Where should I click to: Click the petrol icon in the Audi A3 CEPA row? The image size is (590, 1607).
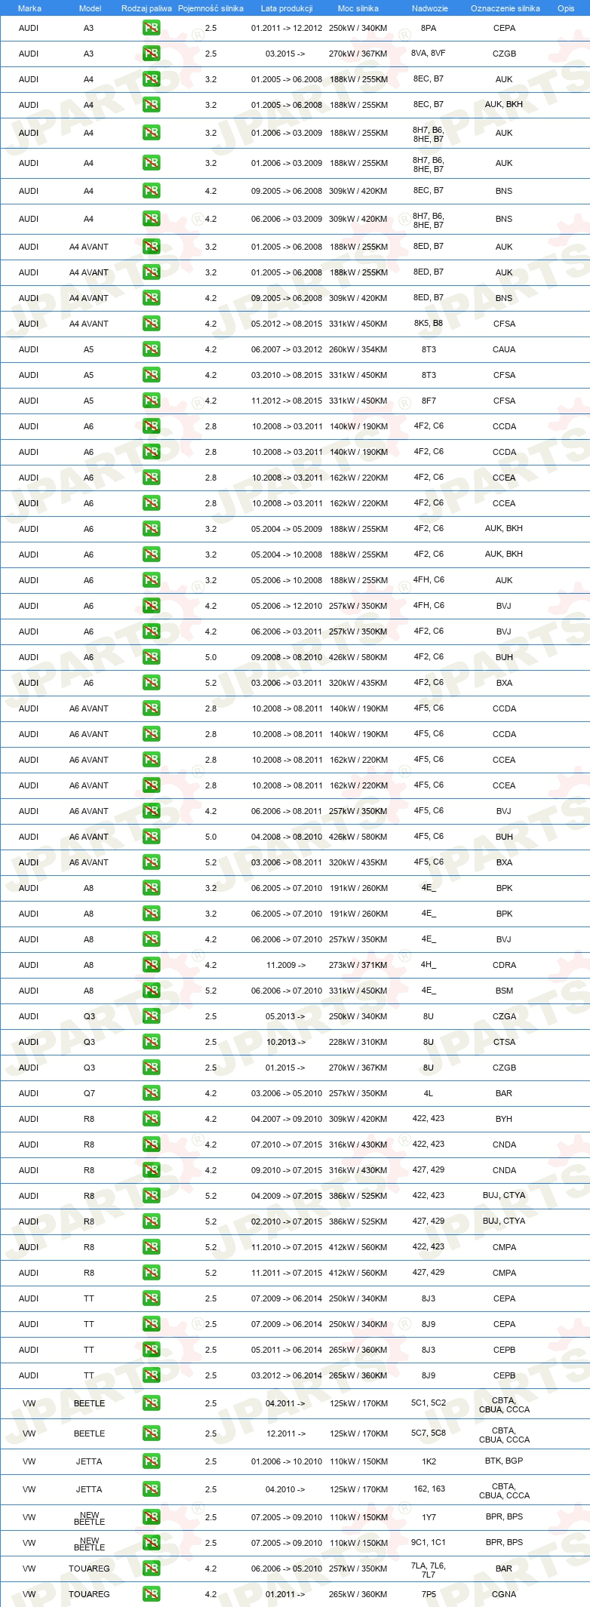coord(151,28)
